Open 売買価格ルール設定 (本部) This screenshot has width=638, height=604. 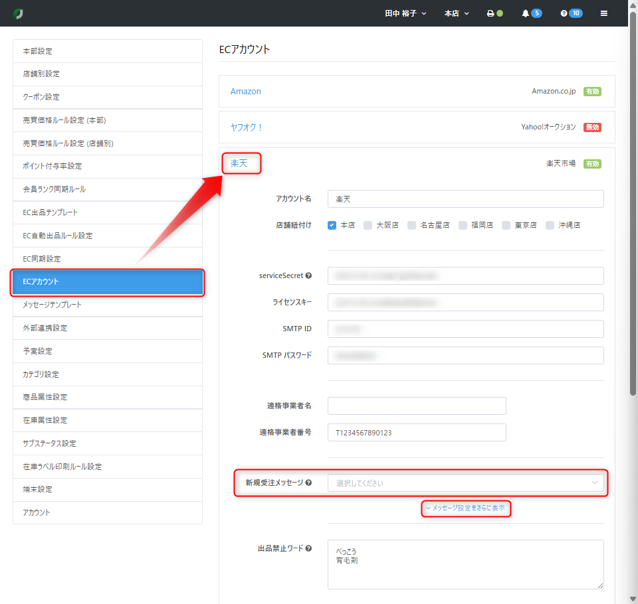pyautogui.click(x=108, y=120)
